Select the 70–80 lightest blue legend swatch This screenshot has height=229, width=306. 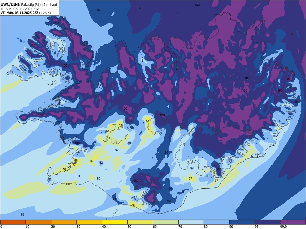(191, 222)
